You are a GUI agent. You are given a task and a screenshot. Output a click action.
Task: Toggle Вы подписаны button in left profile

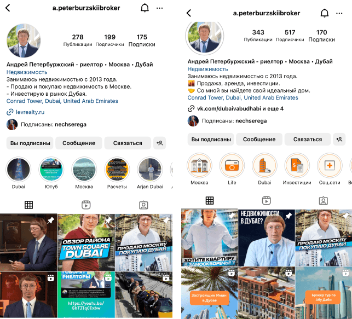pos(30,143)
